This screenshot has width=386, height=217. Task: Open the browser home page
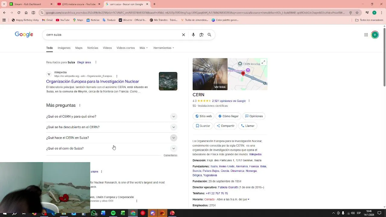tap(26, 13)
